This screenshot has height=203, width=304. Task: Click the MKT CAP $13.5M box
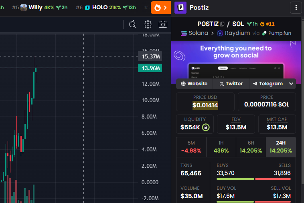point(277,124)
